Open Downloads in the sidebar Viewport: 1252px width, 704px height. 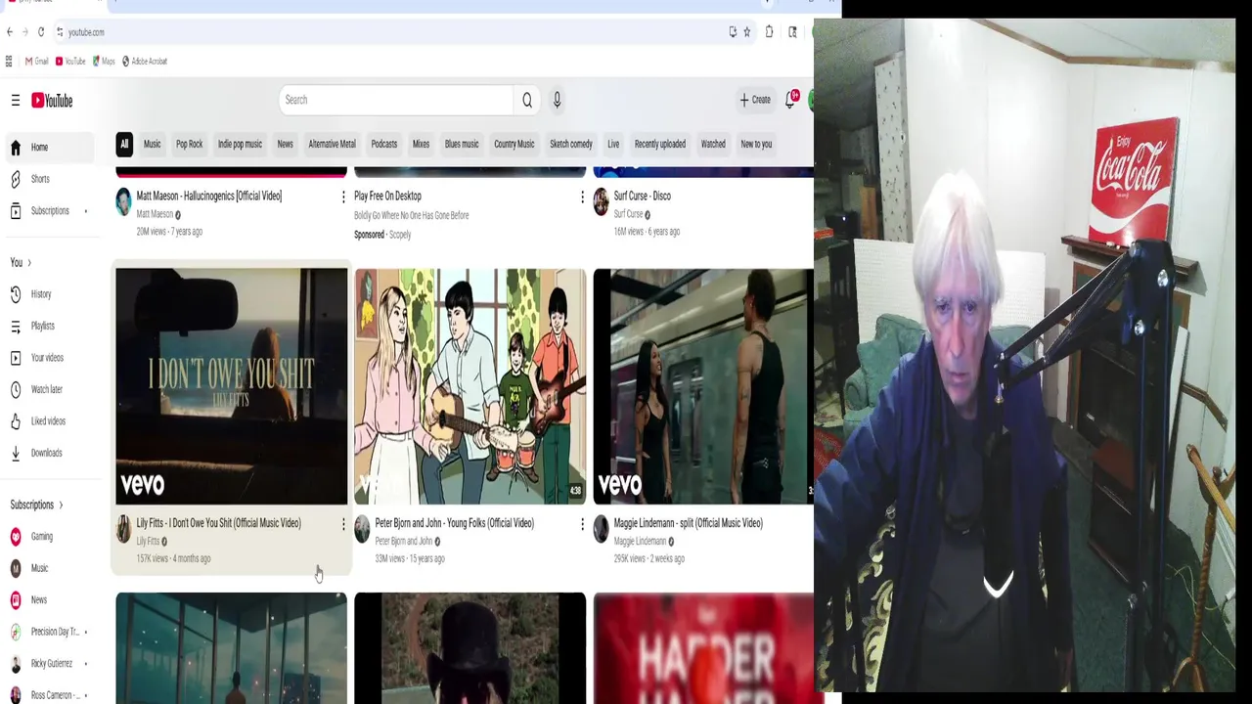[x=49, y=453]
